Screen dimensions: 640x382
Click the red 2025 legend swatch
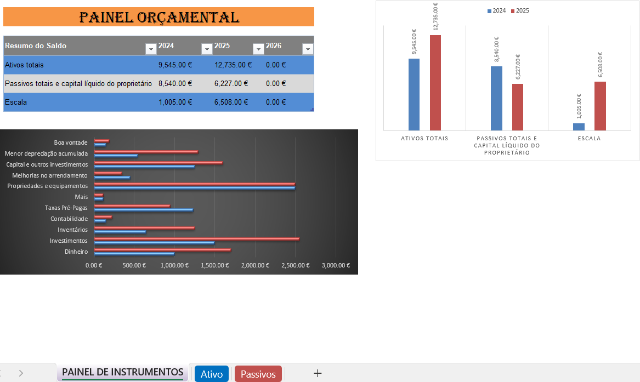pyautogui.click(x=513, y=11)
